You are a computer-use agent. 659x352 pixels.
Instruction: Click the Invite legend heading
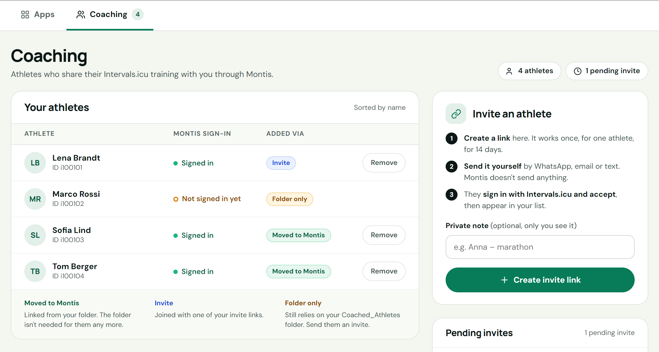(164, 303)
